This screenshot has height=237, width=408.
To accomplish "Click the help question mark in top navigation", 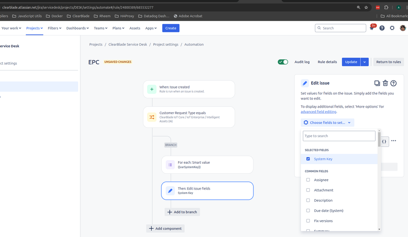I will [382, 28].
